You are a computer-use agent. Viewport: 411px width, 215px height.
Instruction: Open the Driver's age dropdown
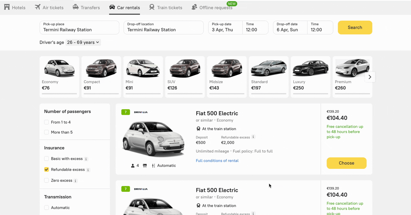[x=83, y=43]
